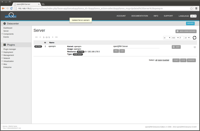
Task: Open the Documentation menu
Action: pyautogui.click(x=140, y=16)
